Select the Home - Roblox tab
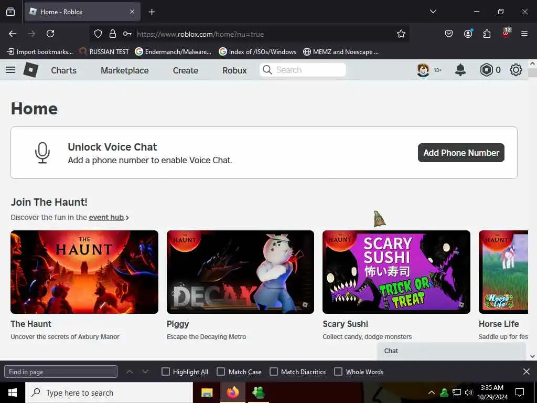This screenshot has width=537, height=403. (82, 12)
